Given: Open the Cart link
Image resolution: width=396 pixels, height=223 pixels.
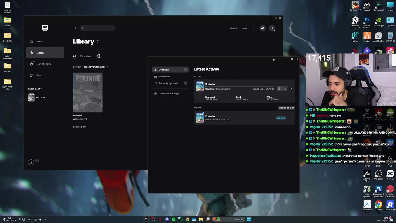Looking at the screenshot, I should click(244, 28).
